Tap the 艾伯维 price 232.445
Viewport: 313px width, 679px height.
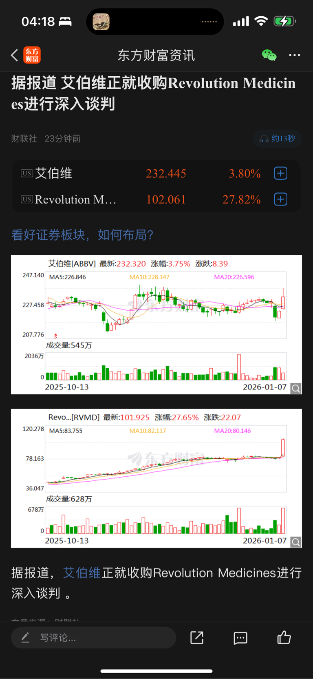click(x=166, y=174)
